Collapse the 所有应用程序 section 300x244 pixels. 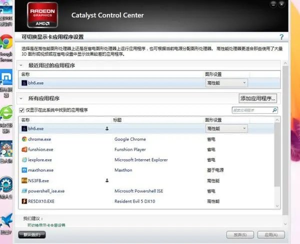[21, 98]
